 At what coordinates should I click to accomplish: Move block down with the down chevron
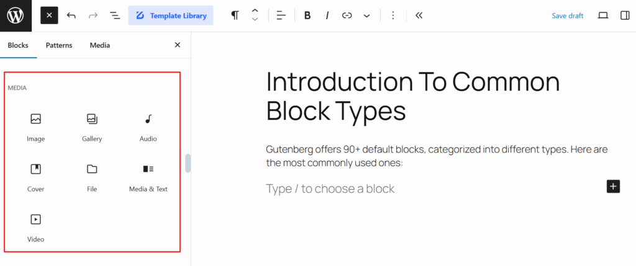(x=255, y=20)
